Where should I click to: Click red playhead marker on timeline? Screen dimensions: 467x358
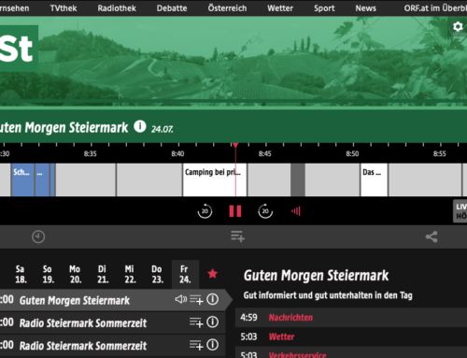[235, 146]
